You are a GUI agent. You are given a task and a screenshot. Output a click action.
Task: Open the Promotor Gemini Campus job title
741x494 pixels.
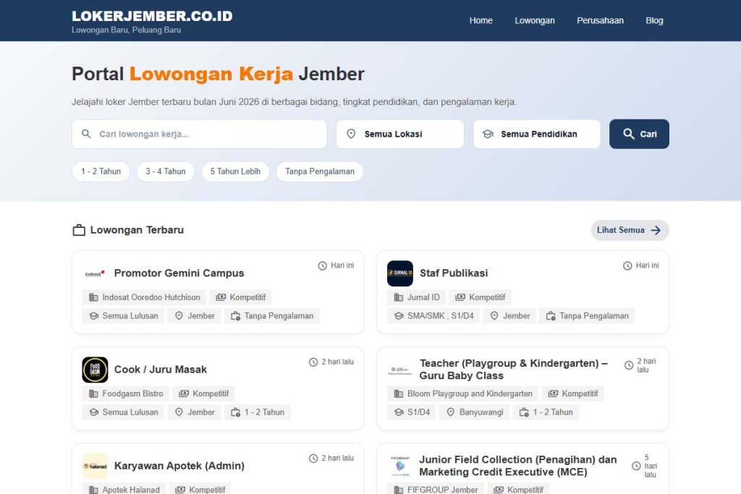click(x=179, y=273)
